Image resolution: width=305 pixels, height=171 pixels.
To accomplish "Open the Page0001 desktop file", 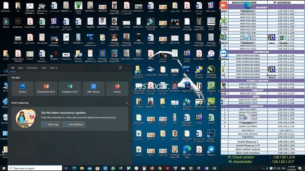I will point(90,23).
